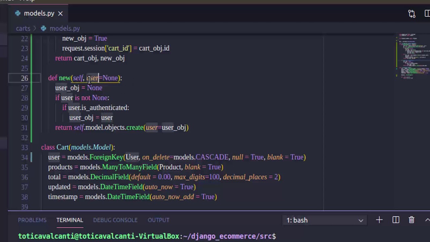Click 'class Cart' definition text

click(x=55, y=147)
